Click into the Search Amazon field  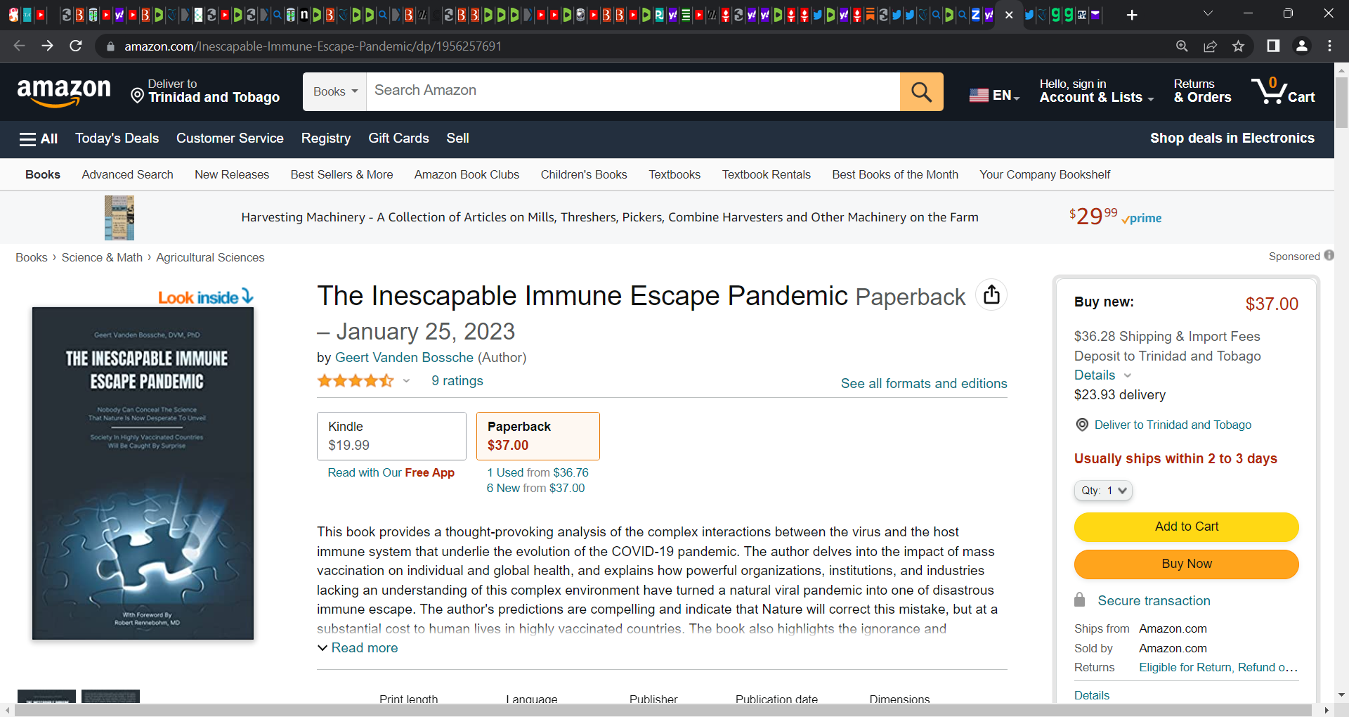tap(633, 91)
